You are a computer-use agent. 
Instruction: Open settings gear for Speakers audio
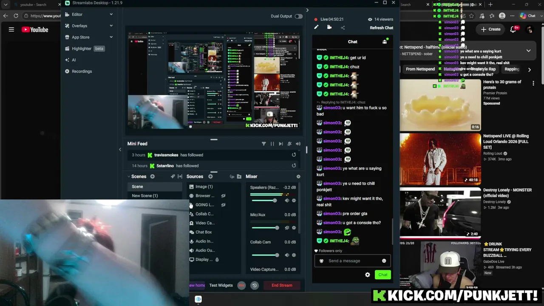294,201
